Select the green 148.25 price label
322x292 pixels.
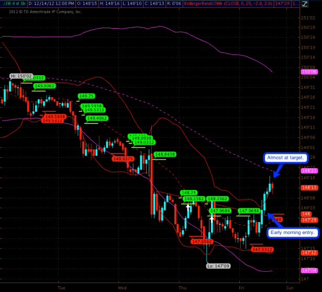188,192
